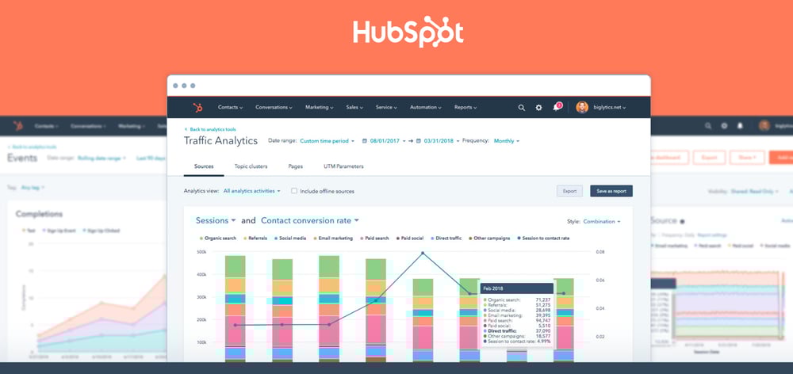Viewport: 793px width, 374px height.
Task: Open the settings gear icon
Action: tap(539, 107)
